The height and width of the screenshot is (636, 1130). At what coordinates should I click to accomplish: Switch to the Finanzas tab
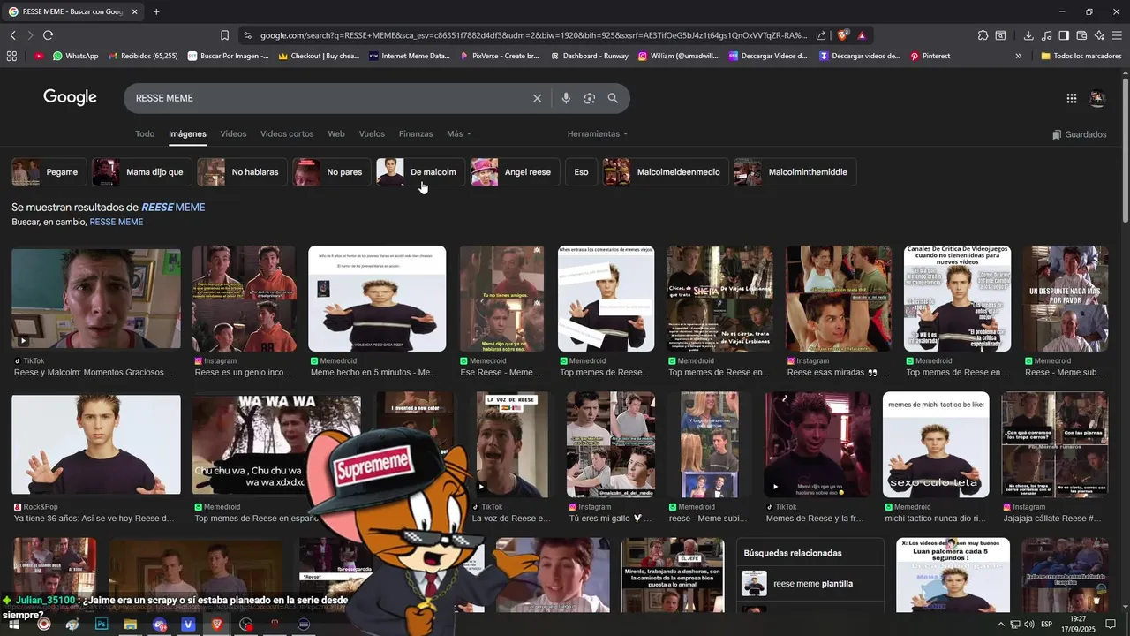pyautogui.click(x=416, y=133)
